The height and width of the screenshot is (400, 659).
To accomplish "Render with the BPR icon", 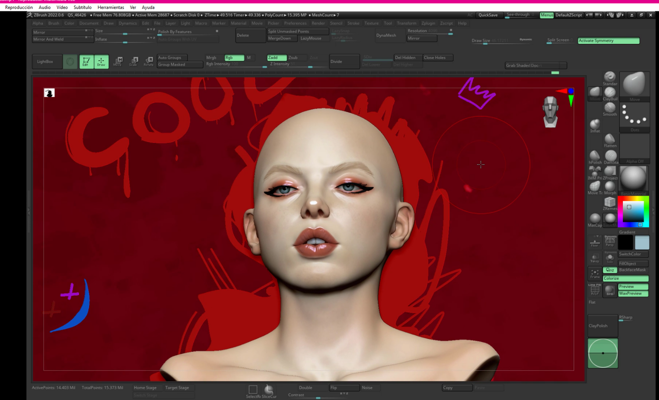I will pos(610,290).
